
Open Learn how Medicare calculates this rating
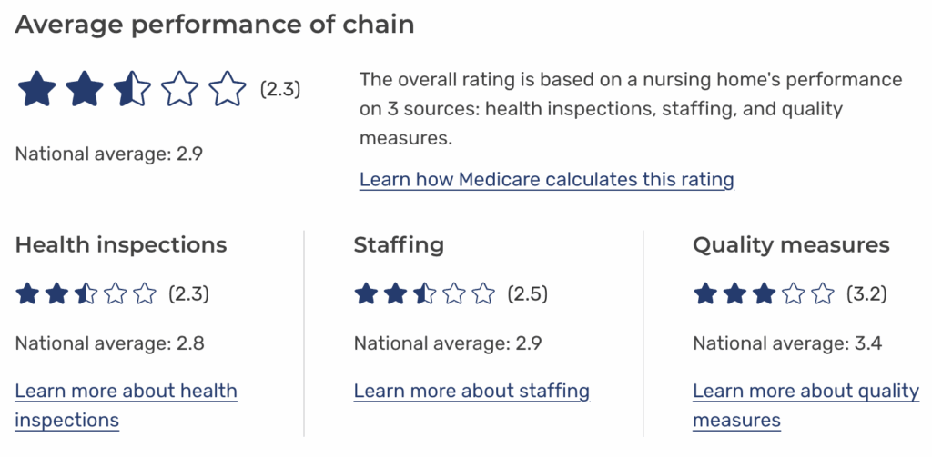tap(546, 179)
